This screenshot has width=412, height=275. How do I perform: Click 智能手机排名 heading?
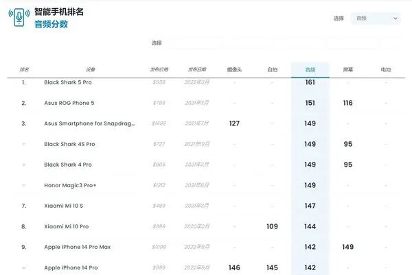coord(59,12)
